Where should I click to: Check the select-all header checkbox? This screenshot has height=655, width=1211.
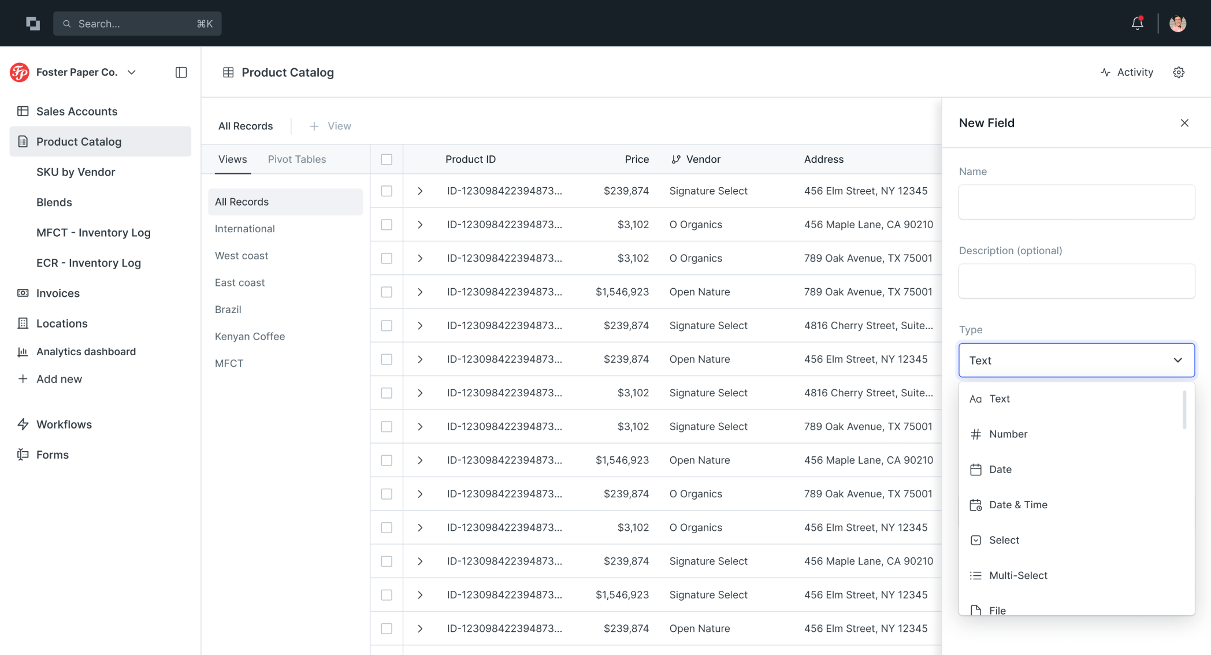point(387,159)
